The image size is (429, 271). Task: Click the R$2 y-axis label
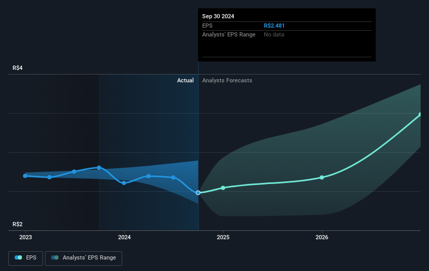click(x=18, y=224)
